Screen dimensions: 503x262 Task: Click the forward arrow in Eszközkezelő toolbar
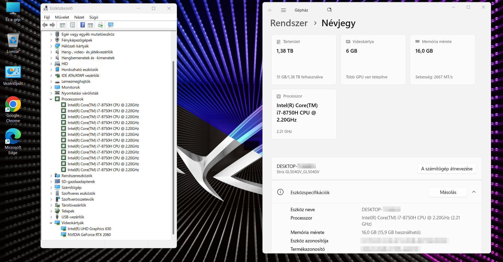tap(52, 25)
